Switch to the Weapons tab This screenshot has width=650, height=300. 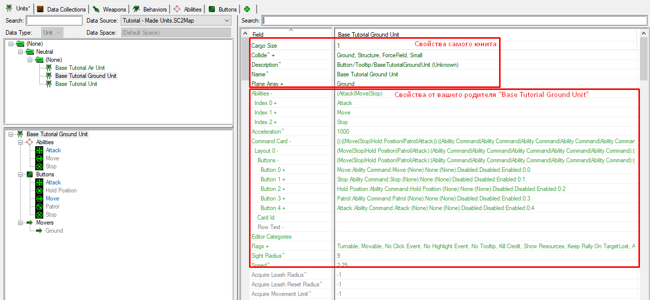(x=109, y=9)
